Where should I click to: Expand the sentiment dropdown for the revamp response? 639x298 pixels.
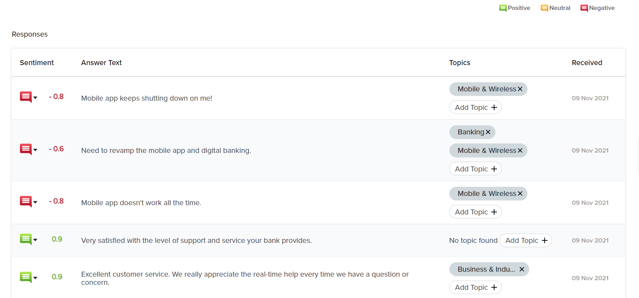[35, 150]
